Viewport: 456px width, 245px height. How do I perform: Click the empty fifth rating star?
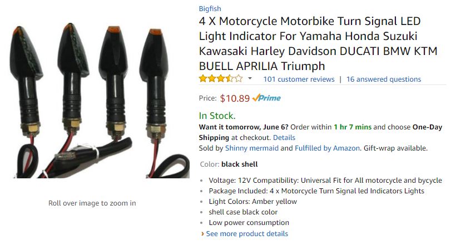click(x=239, y=79)
